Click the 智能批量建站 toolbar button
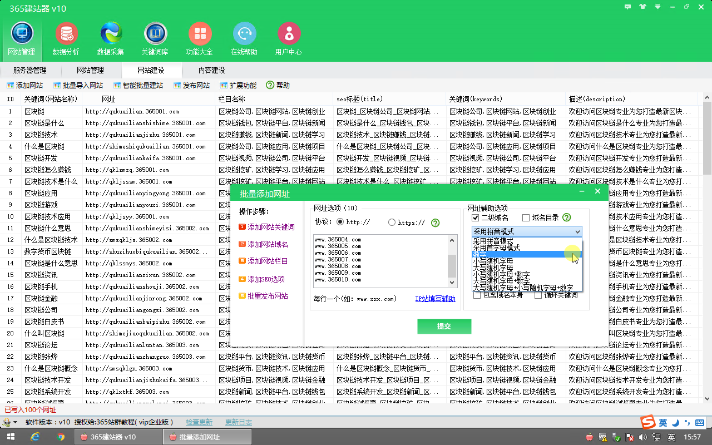This screenshot has height=445, width=712. 138,86
